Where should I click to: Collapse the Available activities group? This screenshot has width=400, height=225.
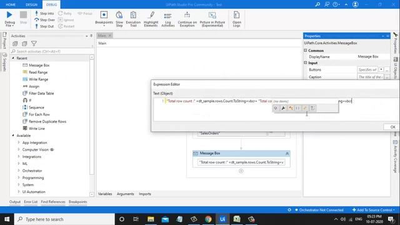(13, 136)
